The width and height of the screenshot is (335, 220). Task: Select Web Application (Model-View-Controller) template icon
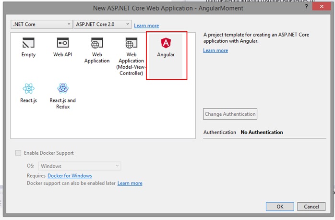(x=131, y=43)
